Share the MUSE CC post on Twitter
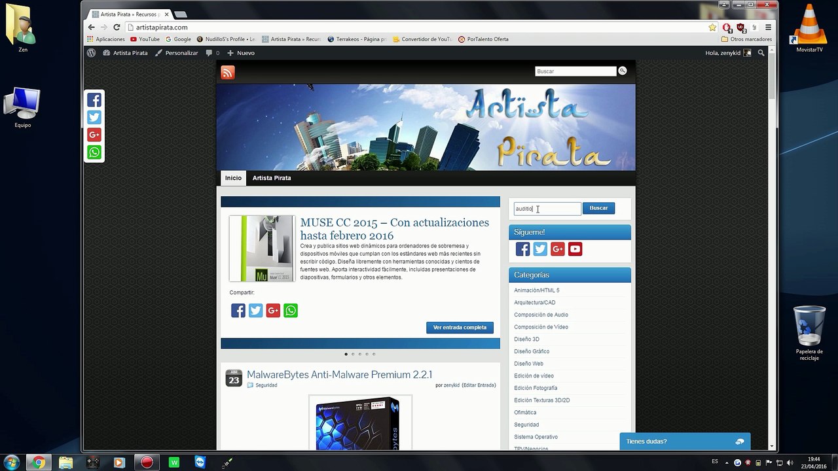This screenshot has width=838, height=471. point(256,311)
